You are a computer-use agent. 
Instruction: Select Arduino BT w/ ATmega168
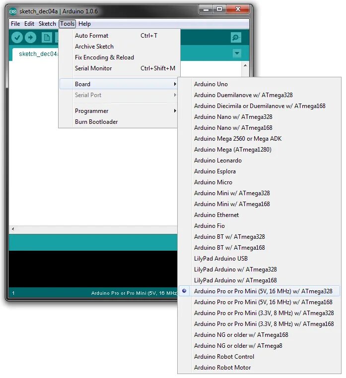(x=259, y=248)
